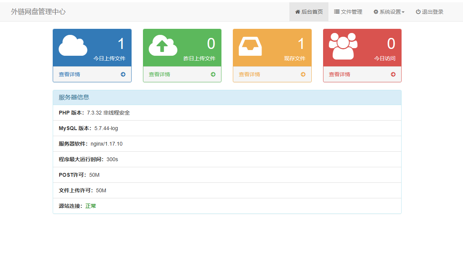This screenshot has height=270, width=463.
Task: Click the white cloud icon in blue card
Action: coord(73,46)
